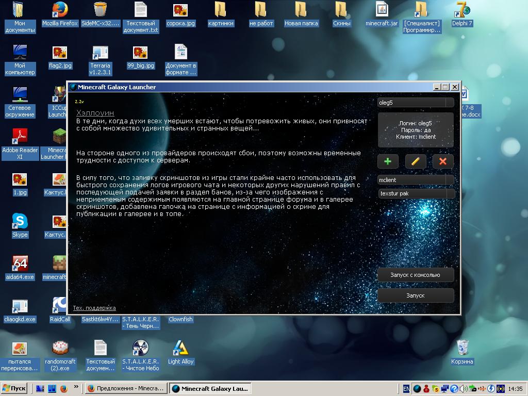Click EN language indicator in tray
528x396 pixels.
tap(406, 389)
